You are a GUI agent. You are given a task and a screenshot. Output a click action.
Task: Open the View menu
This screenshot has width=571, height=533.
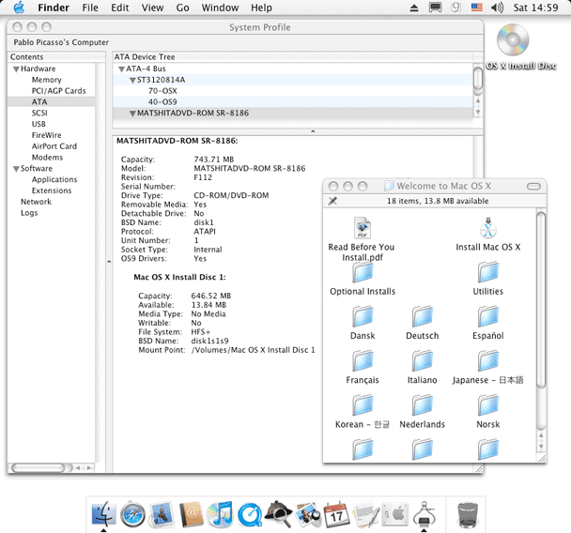coord(152,8)
